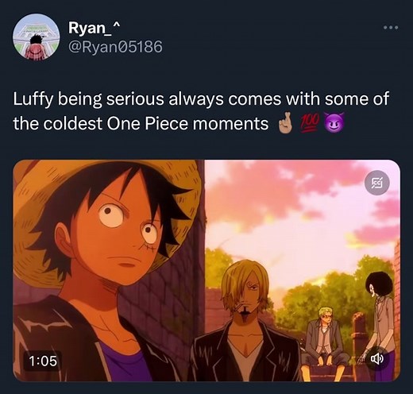Toggle closed captions on the video
Screen dimensions: 413x394
pos(377,183)
